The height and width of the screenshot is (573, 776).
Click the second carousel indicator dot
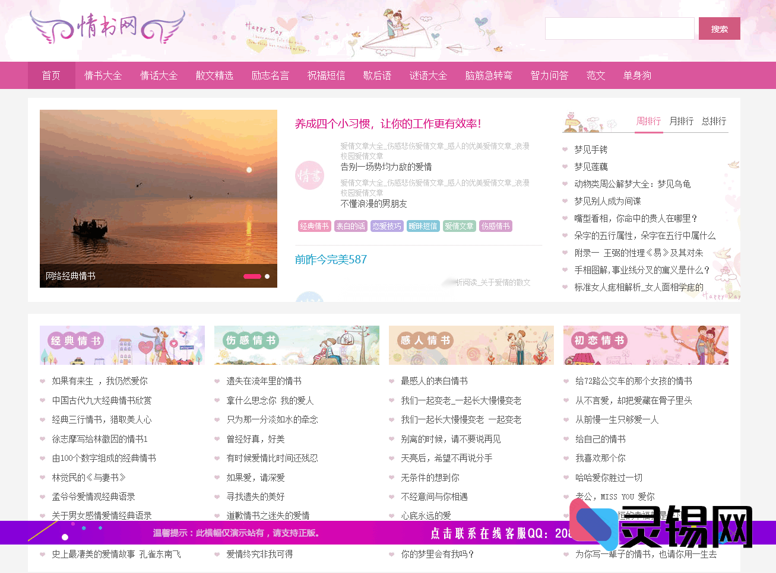pos(267,276)
